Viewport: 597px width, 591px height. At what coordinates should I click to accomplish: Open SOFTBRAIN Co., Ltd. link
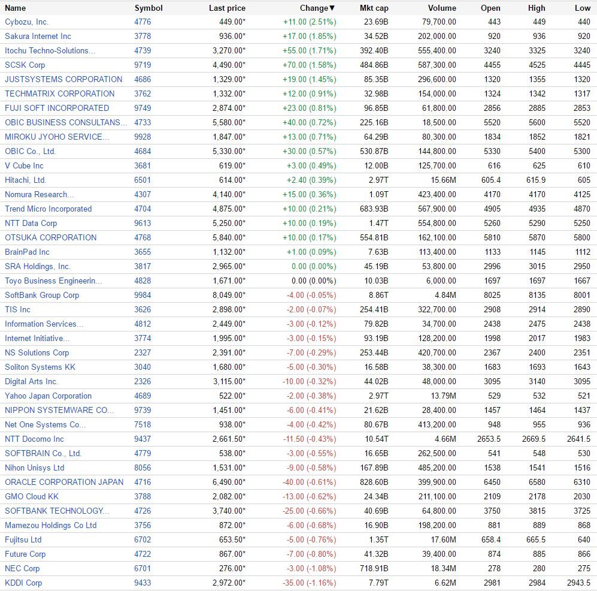(x=43, y=454)
